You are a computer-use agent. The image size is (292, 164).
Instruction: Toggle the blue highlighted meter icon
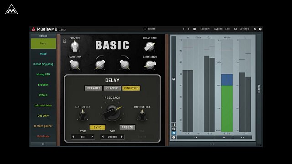[173, 133]
